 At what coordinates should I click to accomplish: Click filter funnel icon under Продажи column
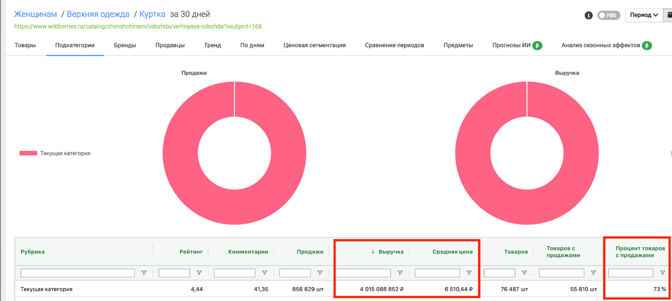pyautogui.click(x=319, y=273)
